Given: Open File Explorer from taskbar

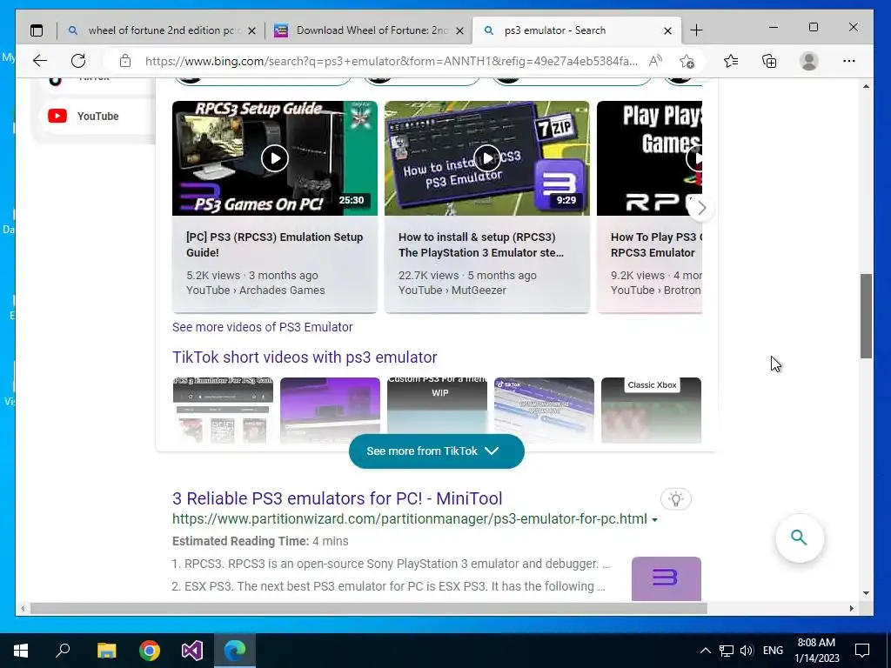Looking at the screenshot, I should [x=106, y=651].
